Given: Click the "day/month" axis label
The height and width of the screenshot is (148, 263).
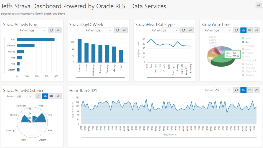Looking at the screenshot, I should pyautogui.click(x=170, y=134).
